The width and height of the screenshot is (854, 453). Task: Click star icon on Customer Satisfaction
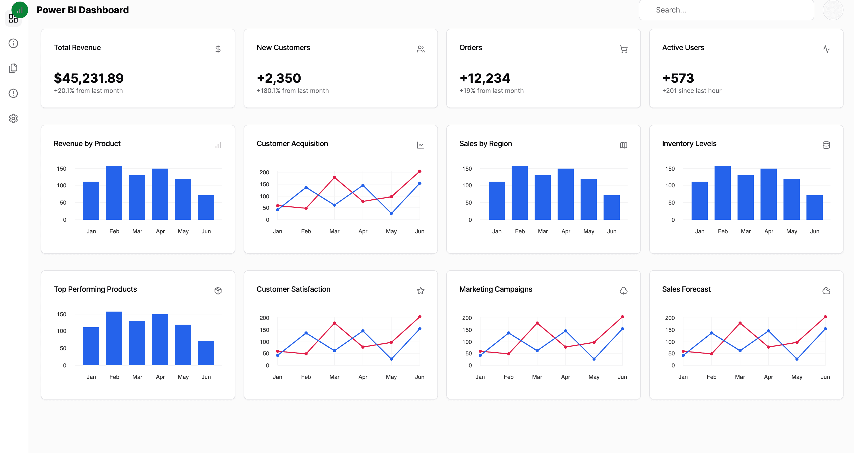point(420,290)
